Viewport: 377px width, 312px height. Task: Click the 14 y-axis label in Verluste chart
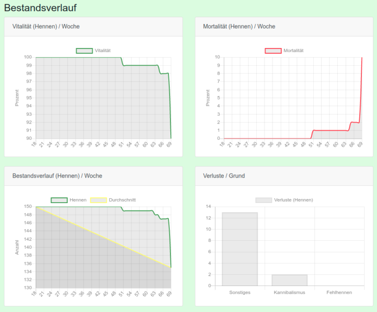tap(208, 206)
